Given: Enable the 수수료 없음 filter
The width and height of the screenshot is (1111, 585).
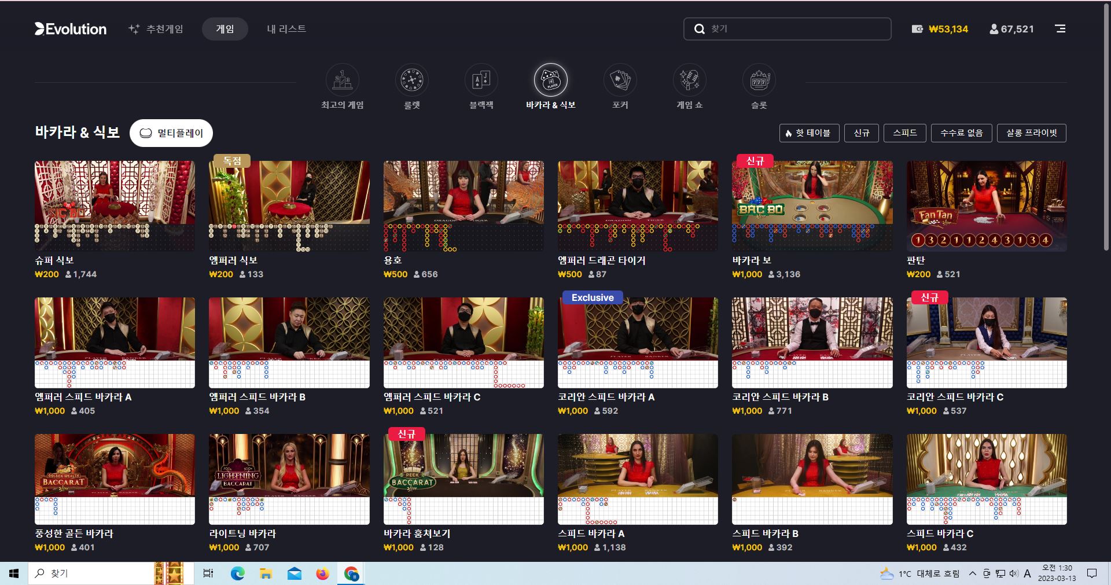Looking at the screenshot, I should coord(961,133).
